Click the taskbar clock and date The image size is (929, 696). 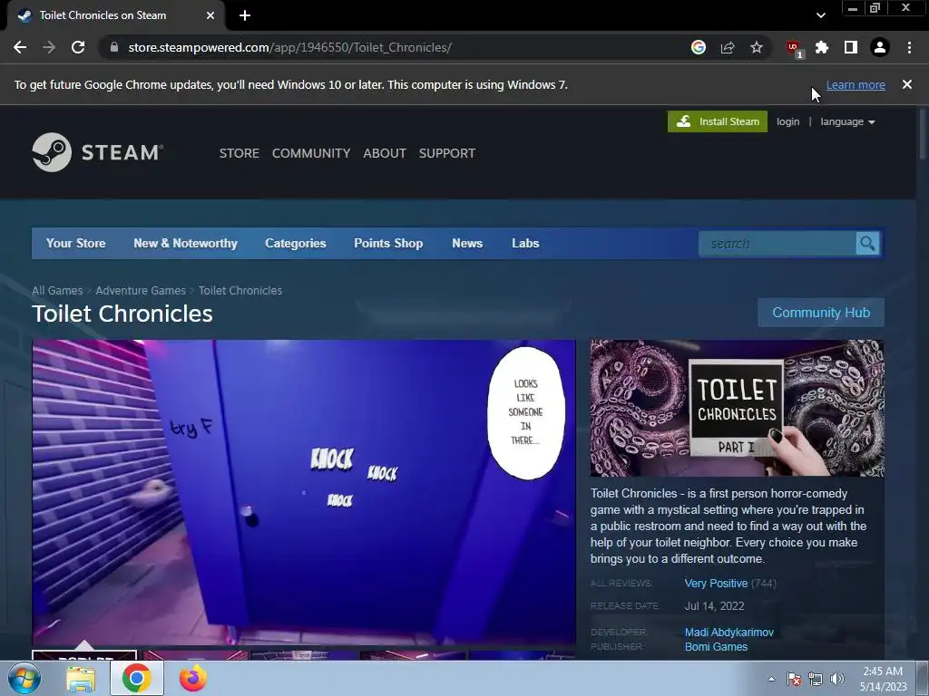pos(883,679)
